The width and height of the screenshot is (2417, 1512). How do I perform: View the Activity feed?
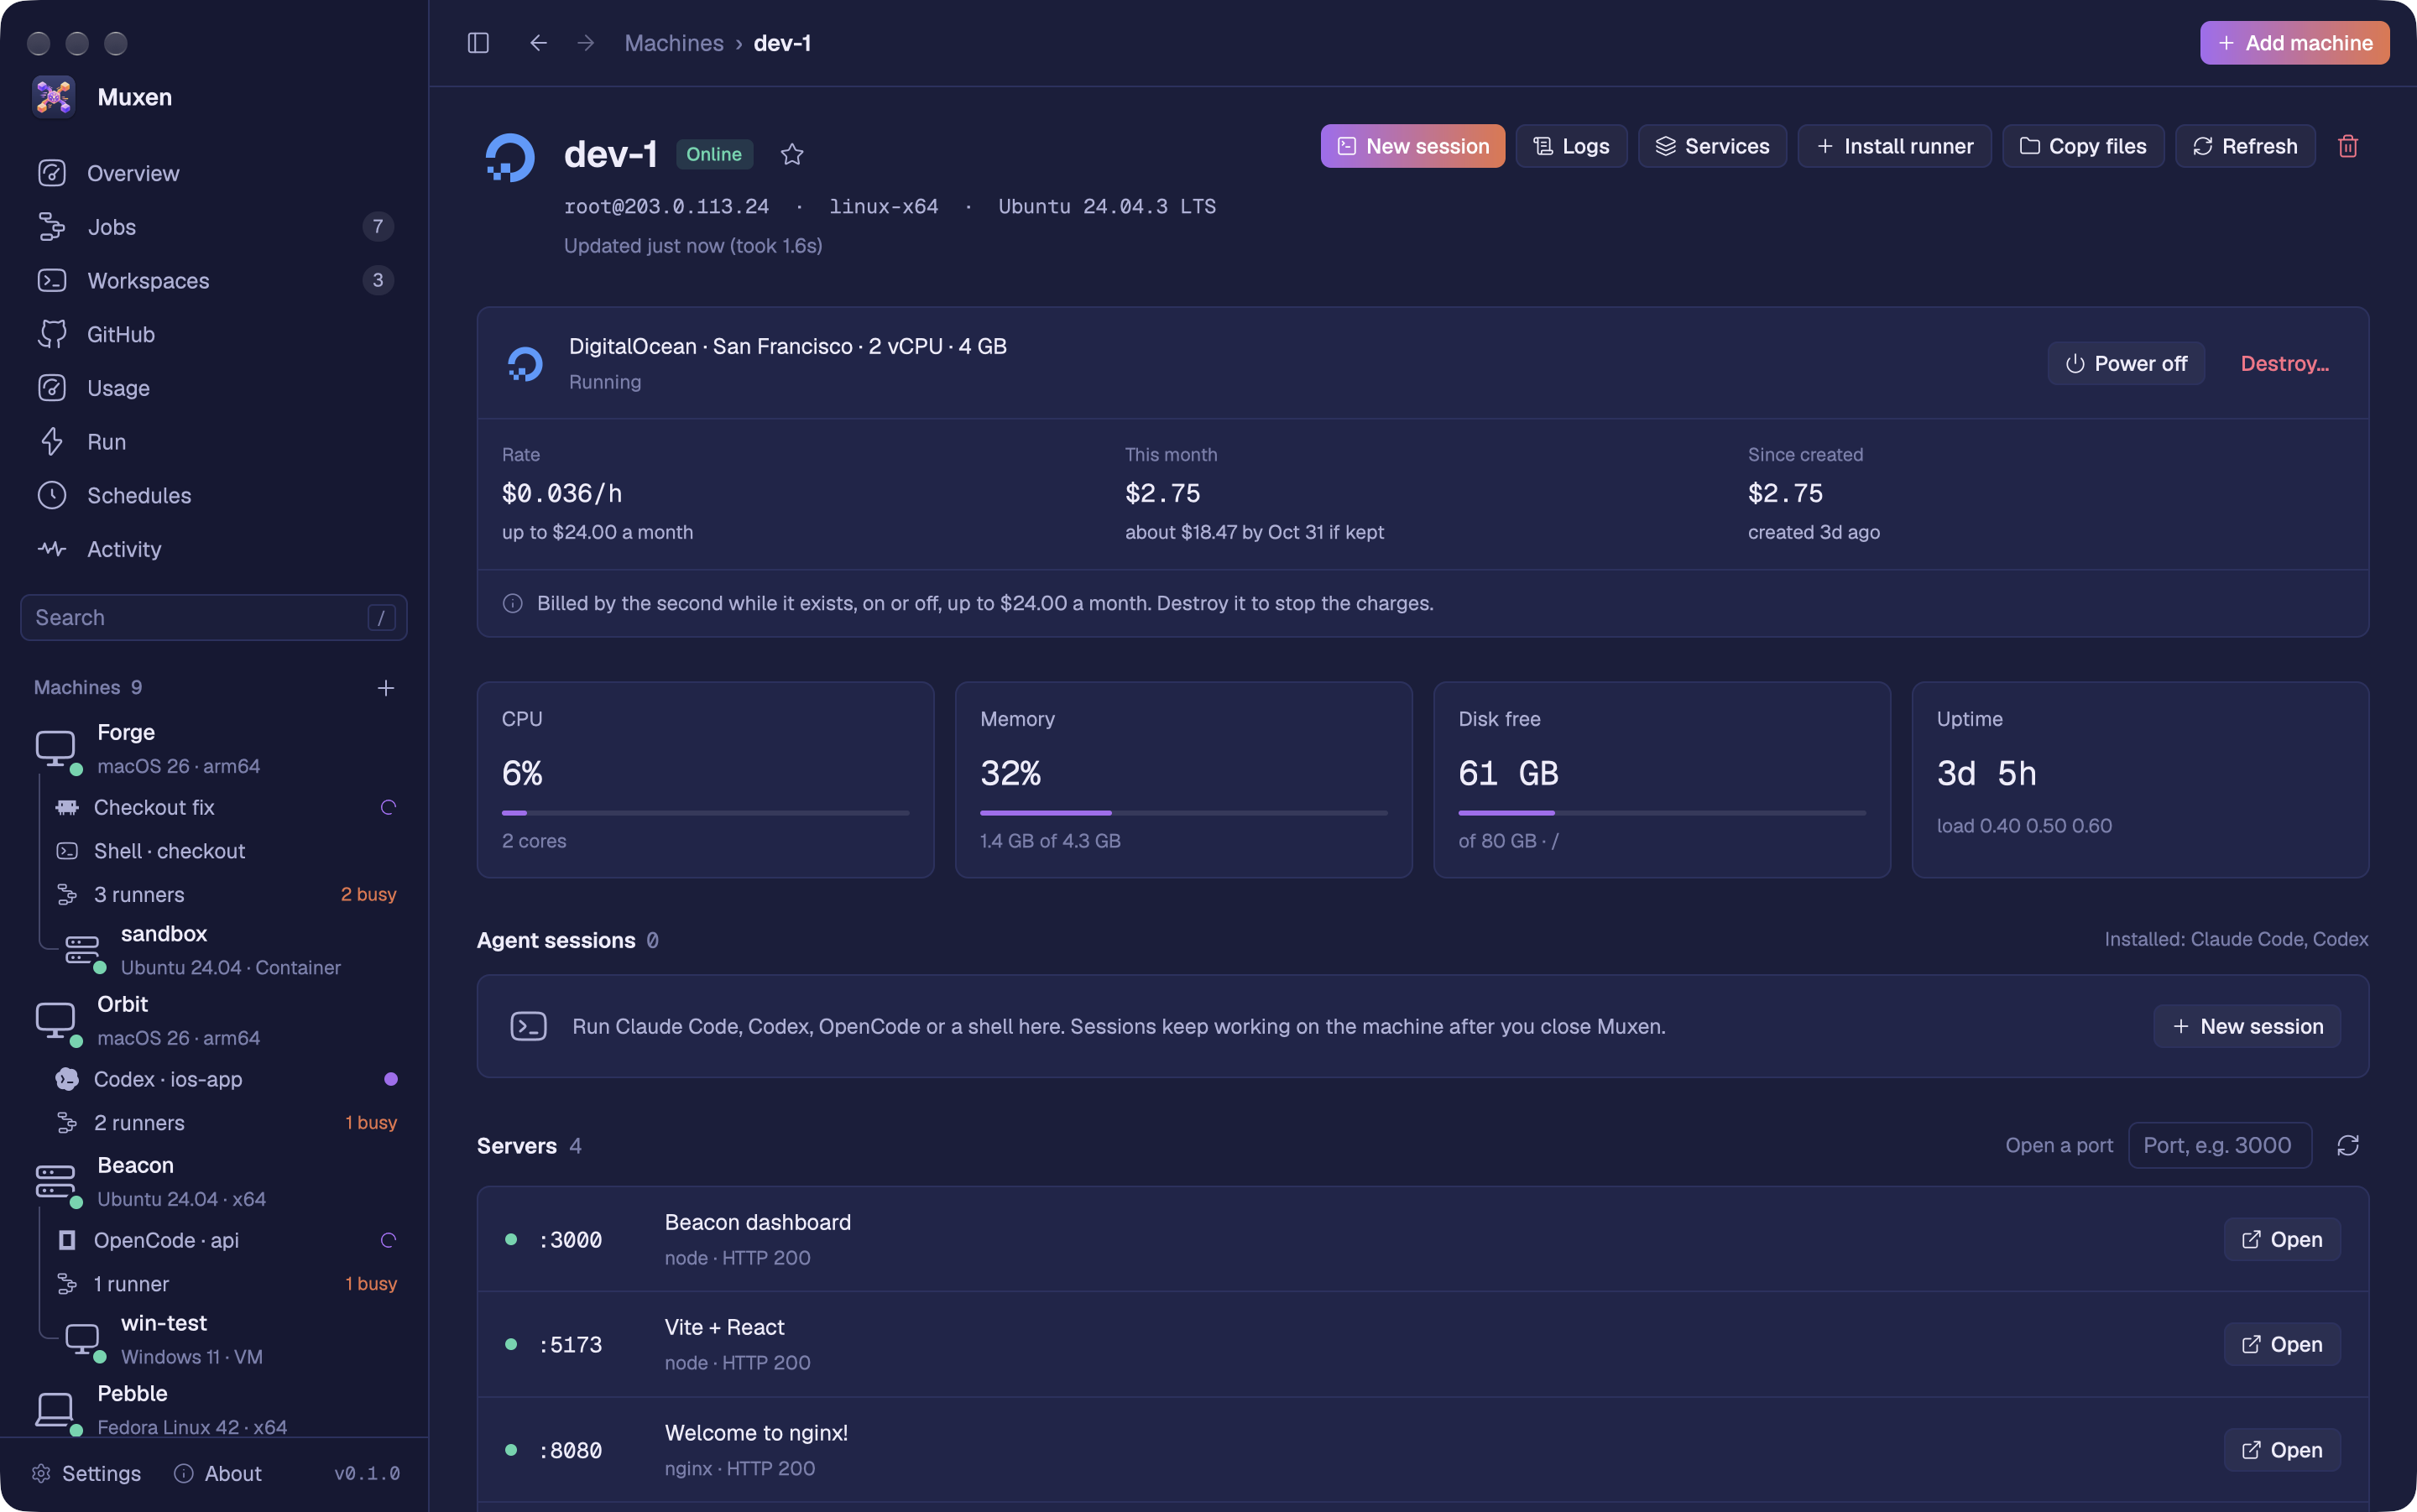pyautogui.click(x=214, y=549)
